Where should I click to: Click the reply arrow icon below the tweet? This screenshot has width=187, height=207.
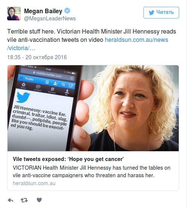click(11, 200)
